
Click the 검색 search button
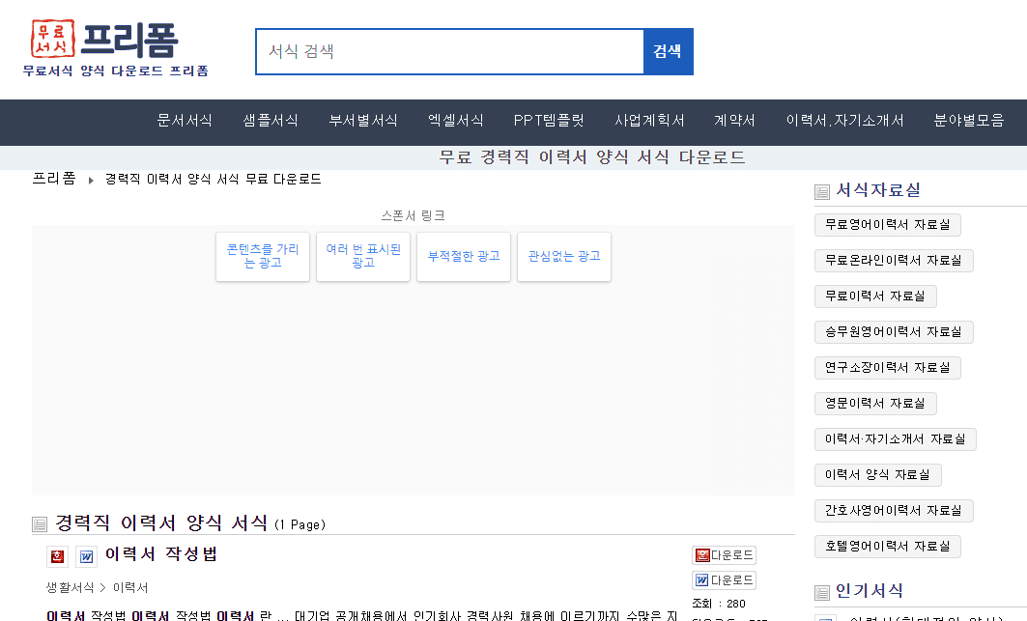[668, 51]
